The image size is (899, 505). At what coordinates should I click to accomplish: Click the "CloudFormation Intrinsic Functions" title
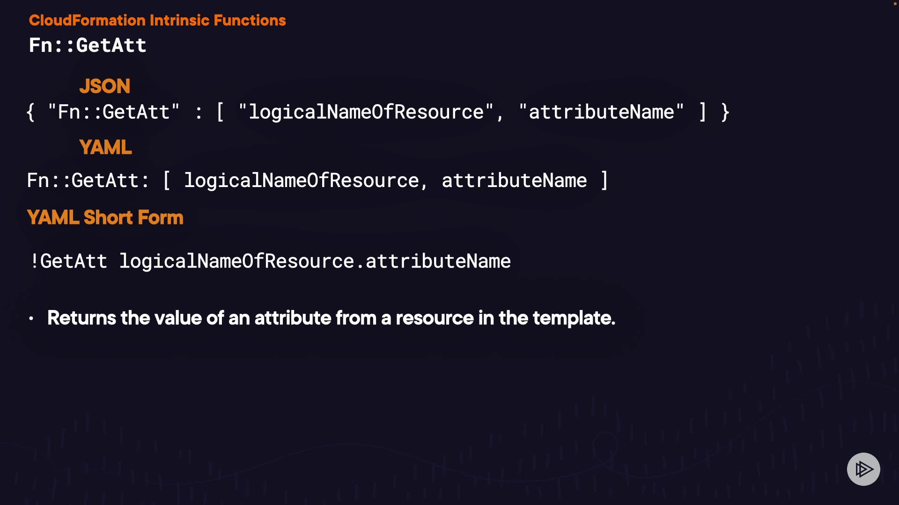157,20
